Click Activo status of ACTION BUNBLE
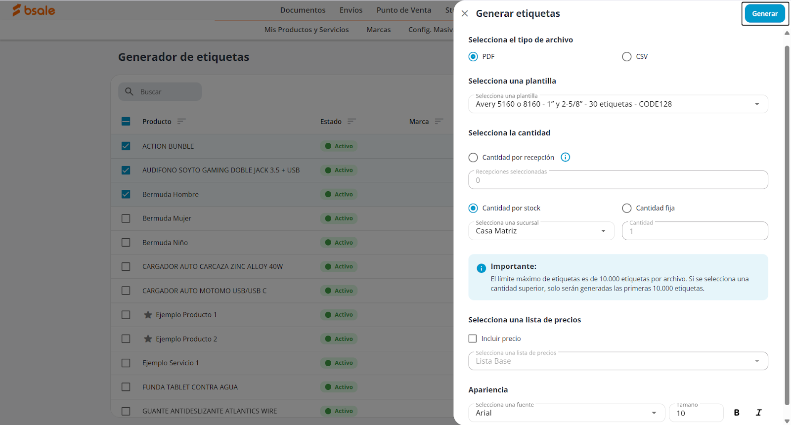Image resolution: width=791 pixels, height=425 pixels. [x=339, y=146]
